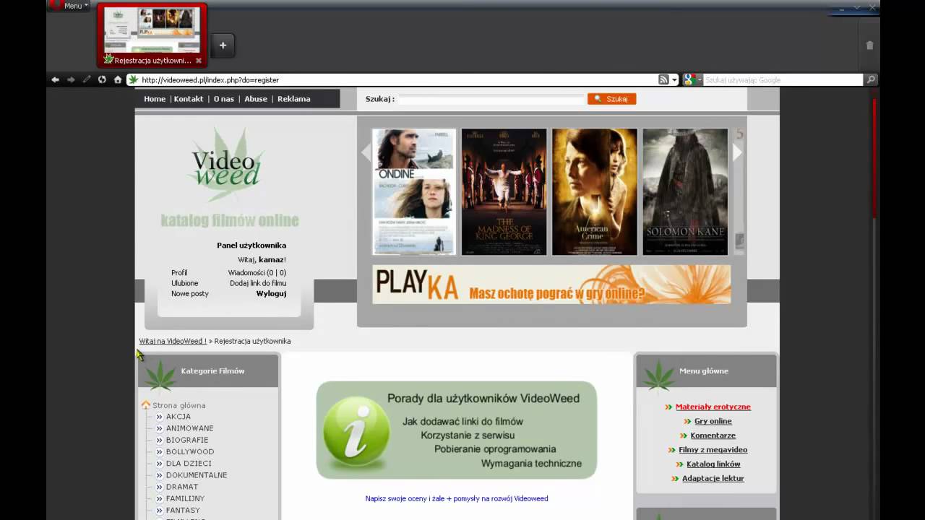Open The Madness of King George poster
Screen dimensions: 925x520
pyautogui.click(x=504, y=191)
